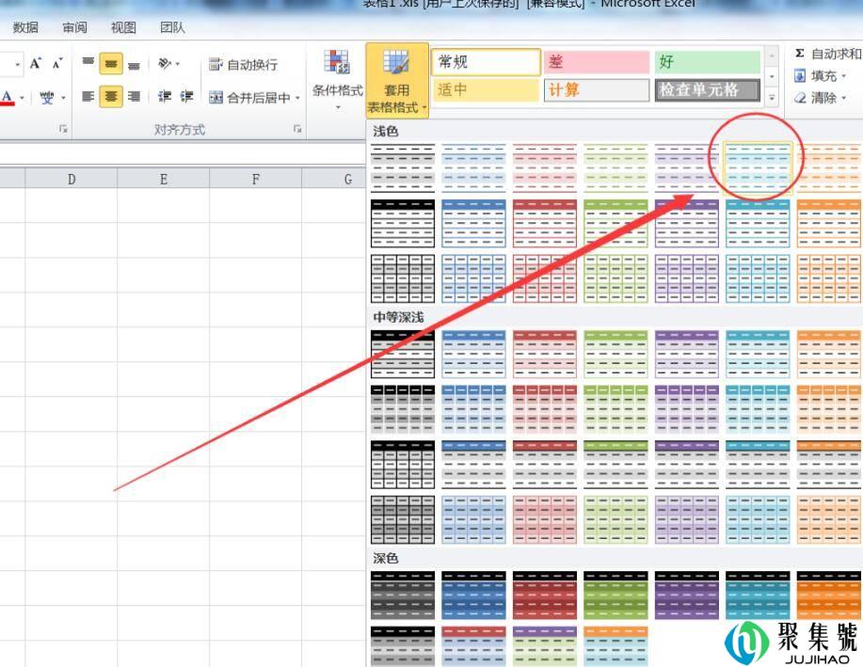The width and height of the screenshot is (863, 667).
Task: Click the decrease font size icon
Action: [x=57, y=64]
